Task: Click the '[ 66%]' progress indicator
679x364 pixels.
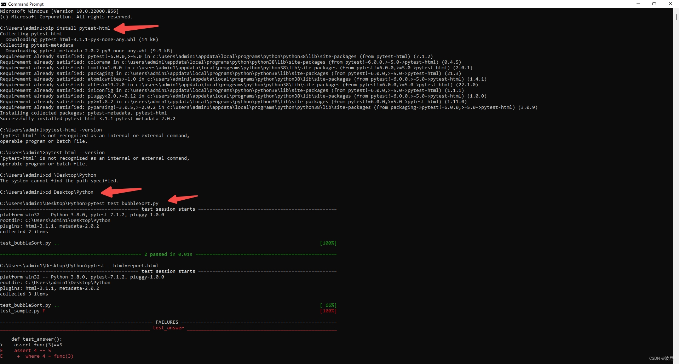Action: 328,305
